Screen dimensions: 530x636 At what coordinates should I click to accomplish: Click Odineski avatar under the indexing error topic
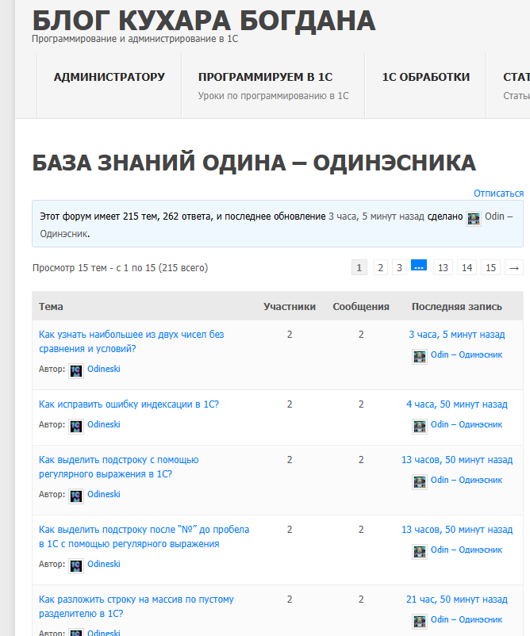[x=76, y=425]
